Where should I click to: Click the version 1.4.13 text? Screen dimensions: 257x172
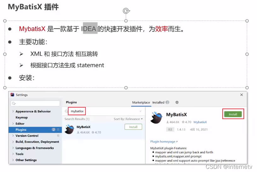(181, 129)
